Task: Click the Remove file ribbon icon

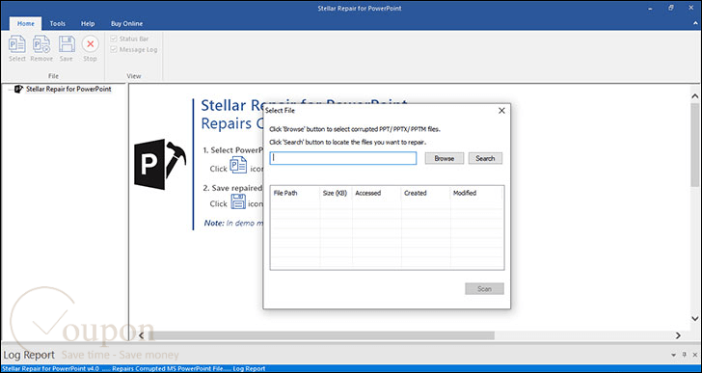Action: pyautogui.click(x=41, y=48)
